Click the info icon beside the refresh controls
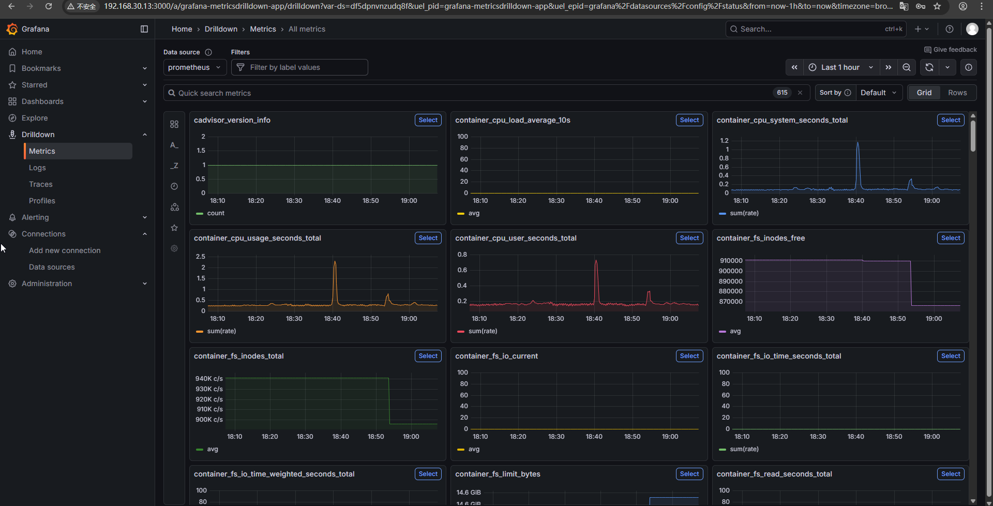 click(969, 67)
